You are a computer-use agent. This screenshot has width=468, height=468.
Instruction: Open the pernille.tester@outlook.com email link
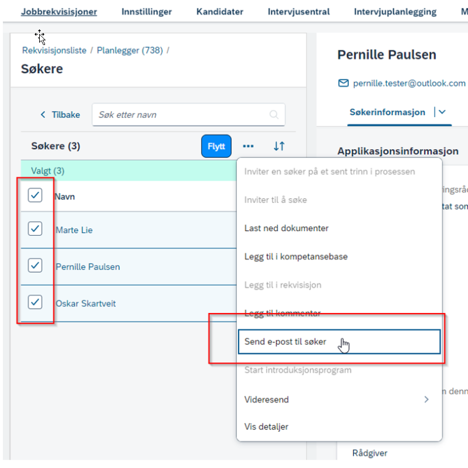pos(409,83)
